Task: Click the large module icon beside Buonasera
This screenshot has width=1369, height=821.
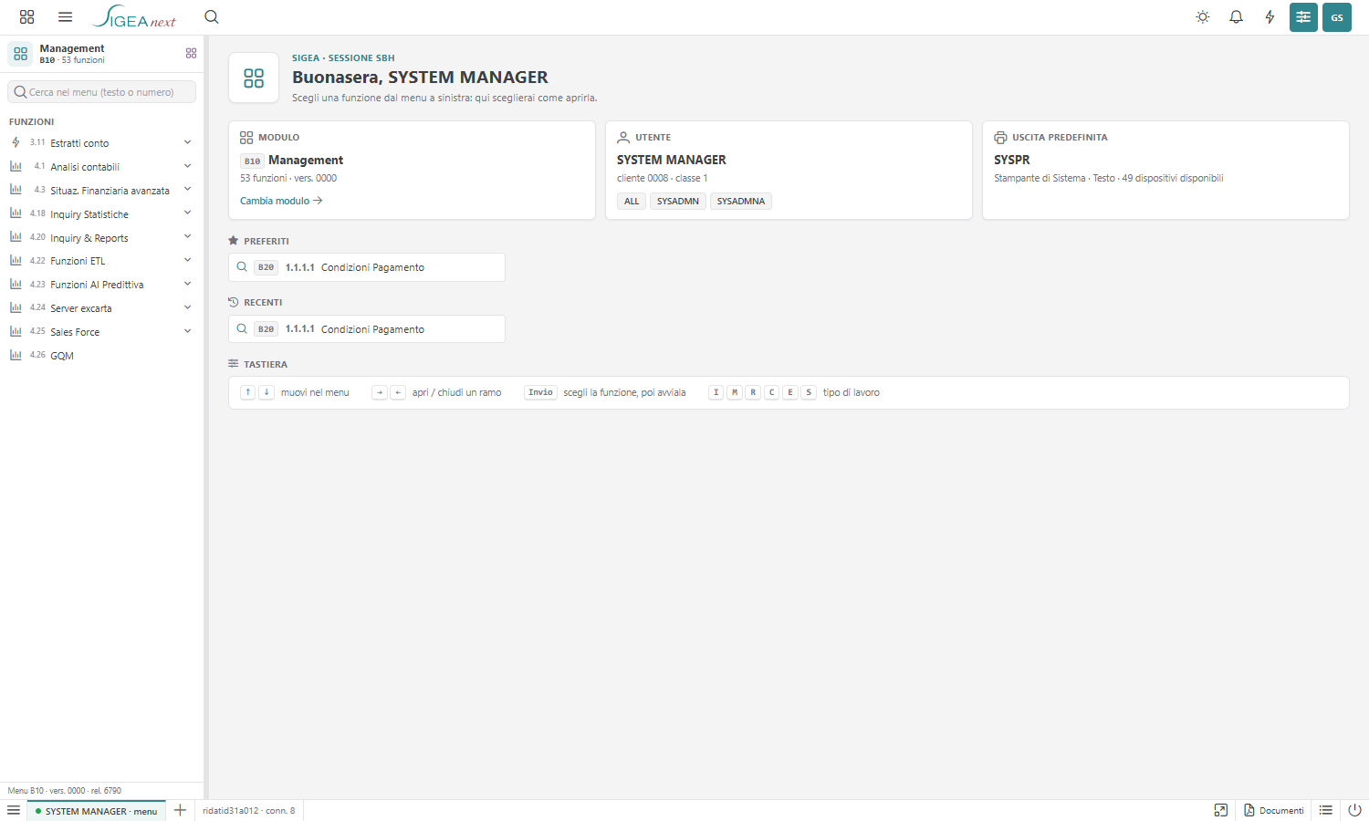Action: pyautogui.click(x=254, y=78)
